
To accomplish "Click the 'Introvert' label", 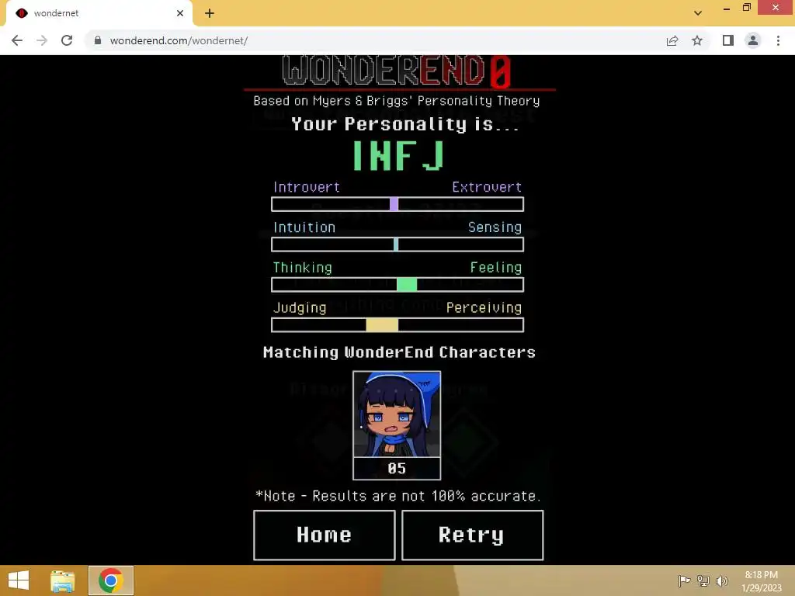I will pos(307,187).
